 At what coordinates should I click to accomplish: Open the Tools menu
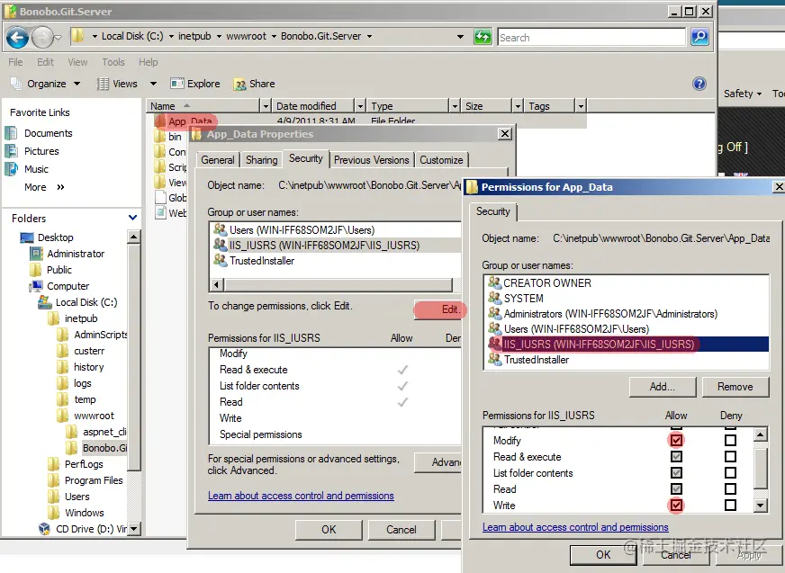pyautogui.click(x=113, y=61)
